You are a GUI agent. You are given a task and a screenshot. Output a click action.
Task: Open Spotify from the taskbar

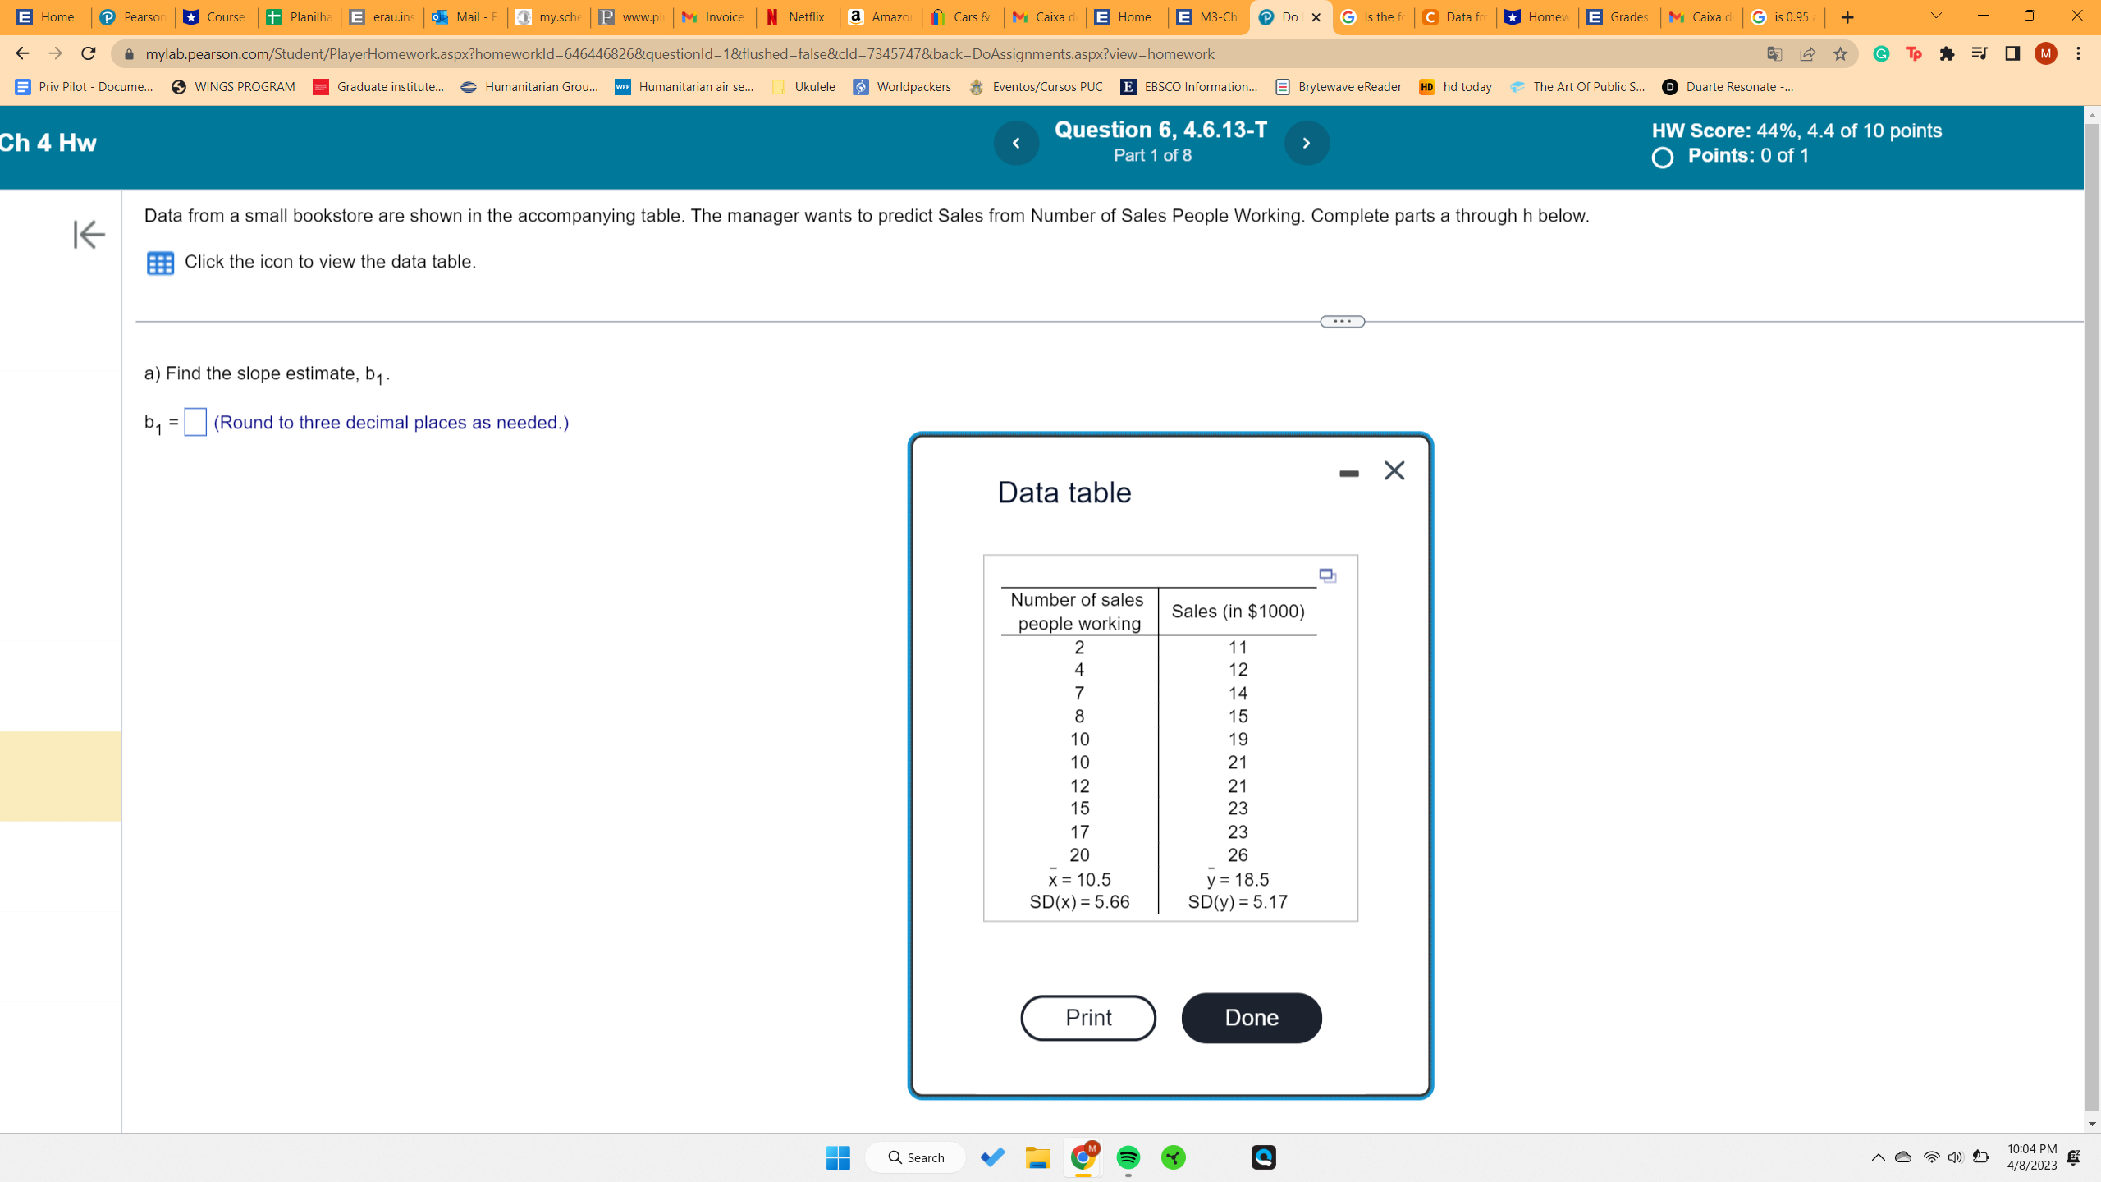pyautogui.click(x=1128, y=1157)
